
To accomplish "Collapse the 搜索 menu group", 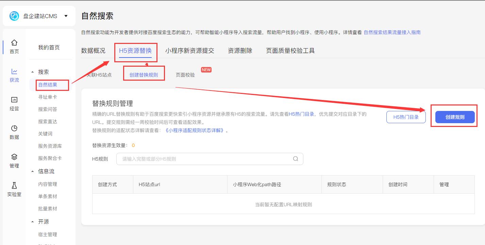I will coord(33,72).
